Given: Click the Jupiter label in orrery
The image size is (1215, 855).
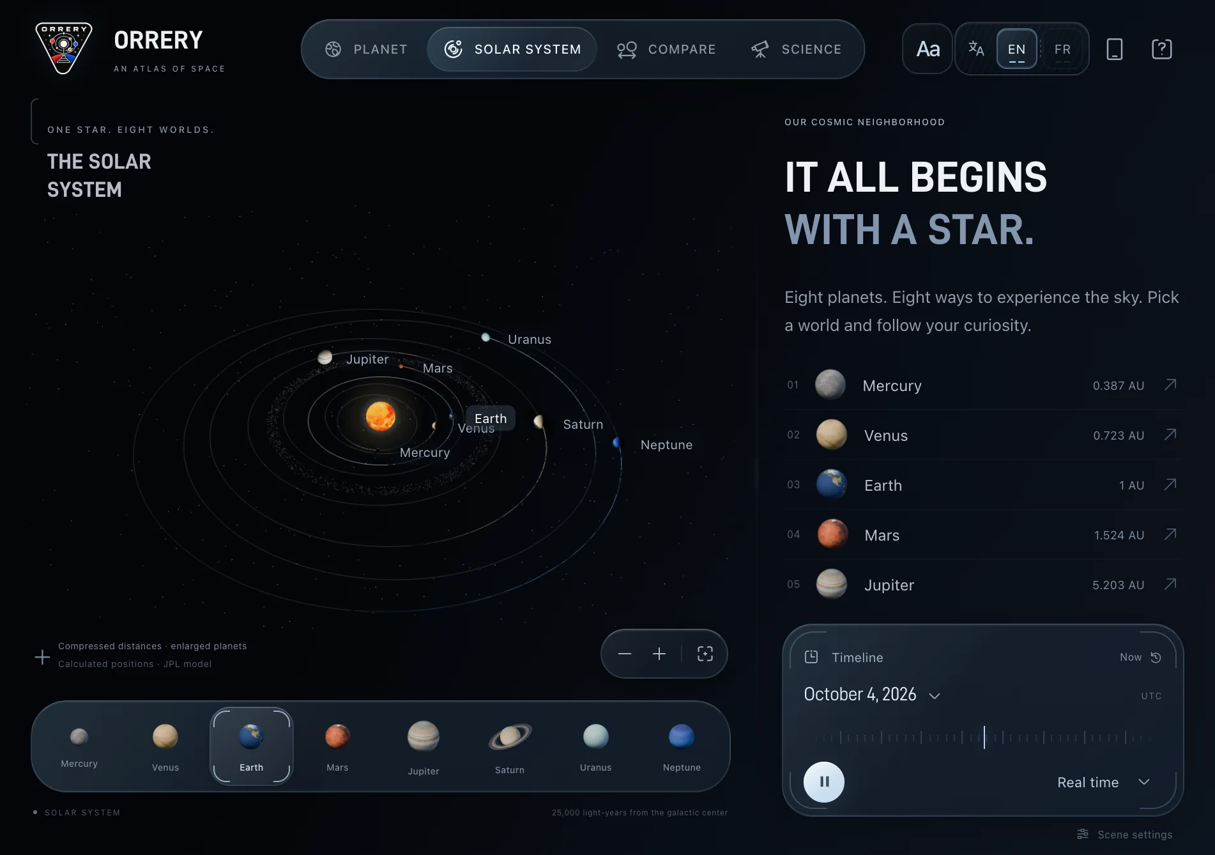Looking at the screenshot, I should coord(367,359).
